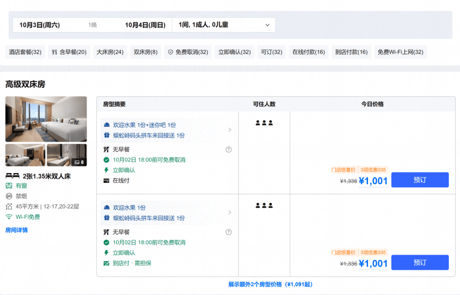
Task: Click the help icon beside 无早餐 in 在线付 option
Action: click(229, 149)
